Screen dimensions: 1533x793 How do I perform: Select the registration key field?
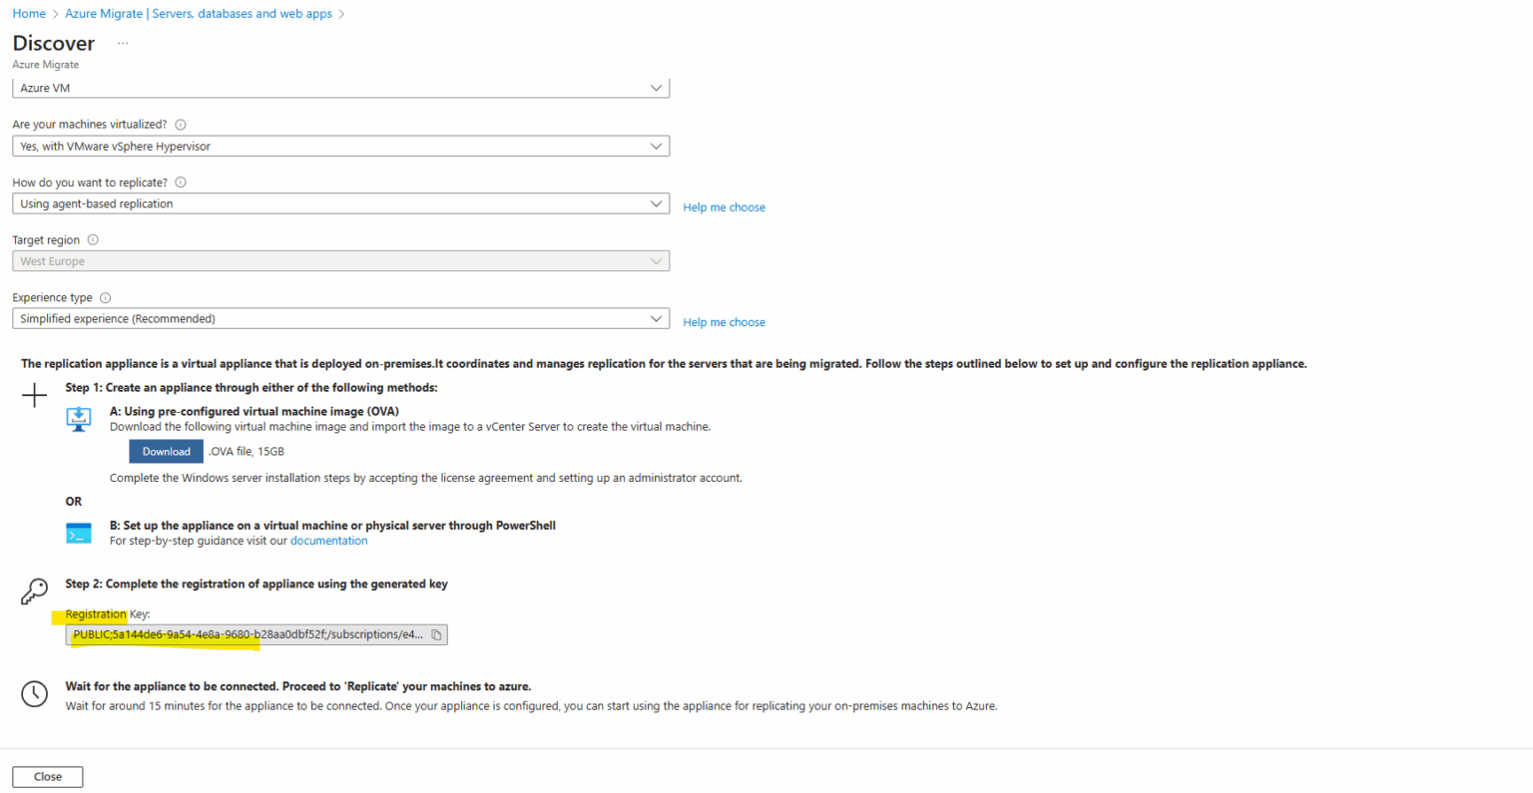(x=240, y=633)
